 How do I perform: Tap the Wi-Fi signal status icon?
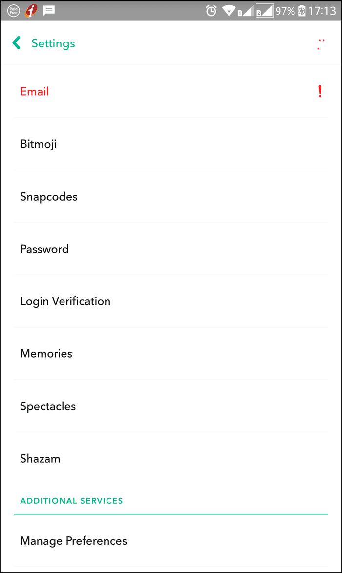pyautogui.click(x=229, y=11)
